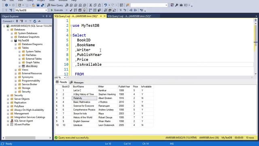This screenshot has width=259, height=146.
Task: Click the Filter funnel icon in Object Explorer
Action: click(30, 21)
